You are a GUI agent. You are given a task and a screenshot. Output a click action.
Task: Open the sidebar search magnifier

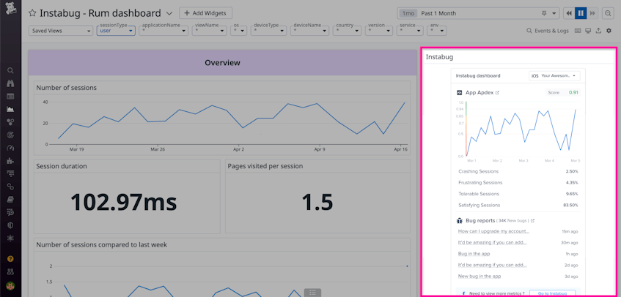[11, 71]
